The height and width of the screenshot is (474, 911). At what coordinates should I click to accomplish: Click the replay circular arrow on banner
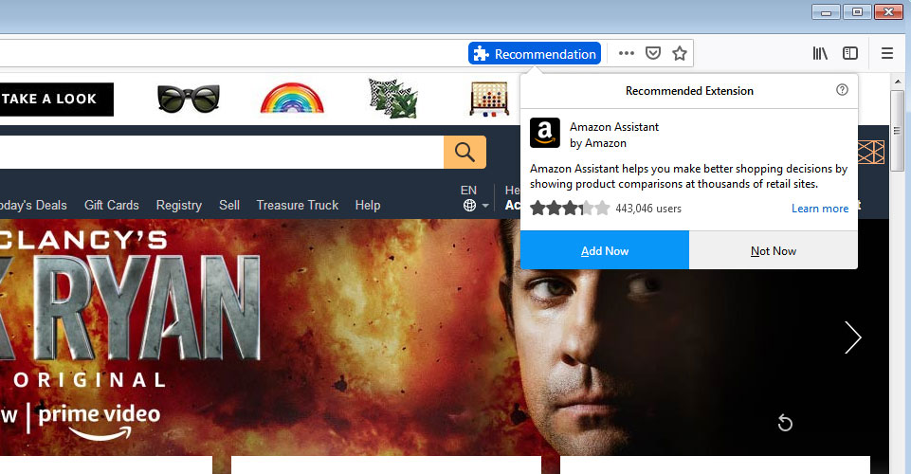(785, 423)
